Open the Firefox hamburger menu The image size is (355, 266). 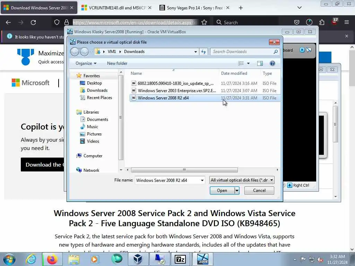click(347, 22)
